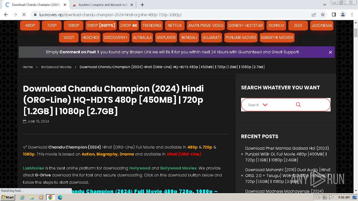This screenshot has width=358, height=201.
Task: Launch Internet Explorer from the taskbar
Action: click(x=22, y=197)
